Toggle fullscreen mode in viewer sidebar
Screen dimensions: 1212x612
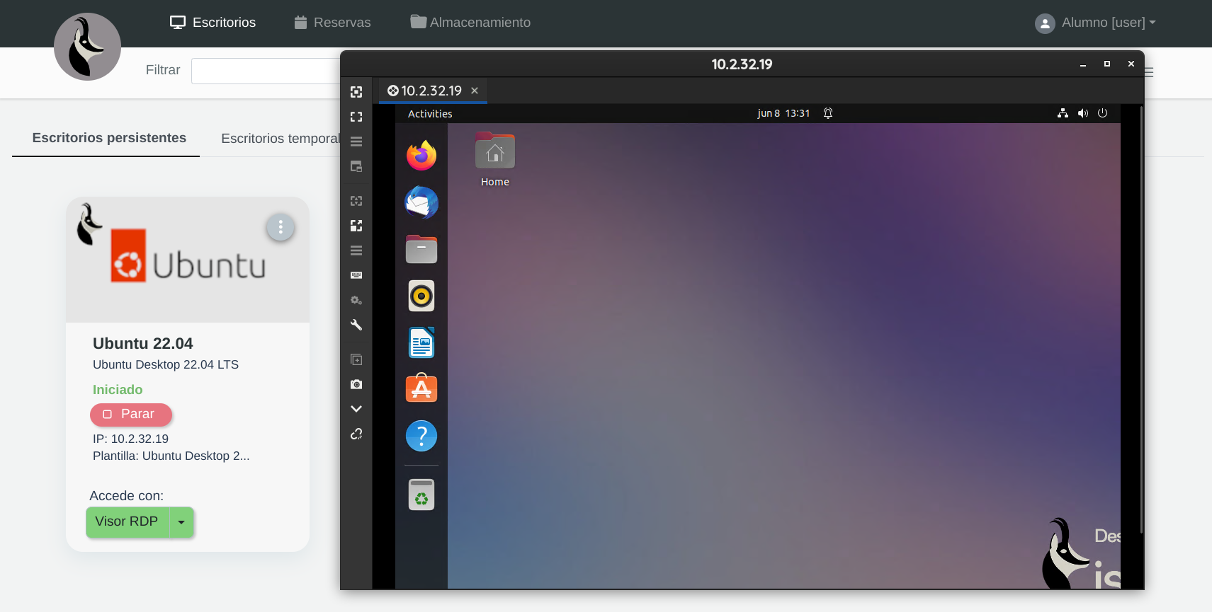point(356,117)
